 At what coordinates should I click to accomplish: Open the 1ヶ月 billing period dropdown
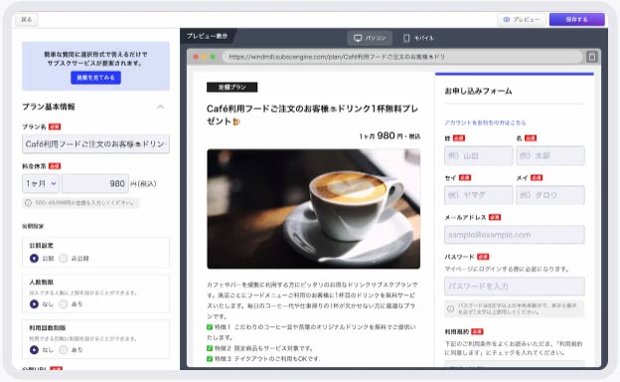point(41,184)
